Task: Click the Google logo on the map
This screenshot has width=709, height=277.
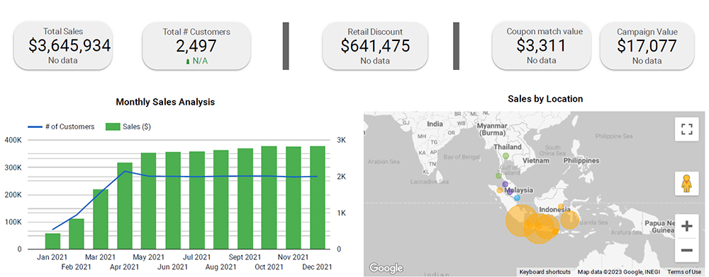Action: pos(386,268)
